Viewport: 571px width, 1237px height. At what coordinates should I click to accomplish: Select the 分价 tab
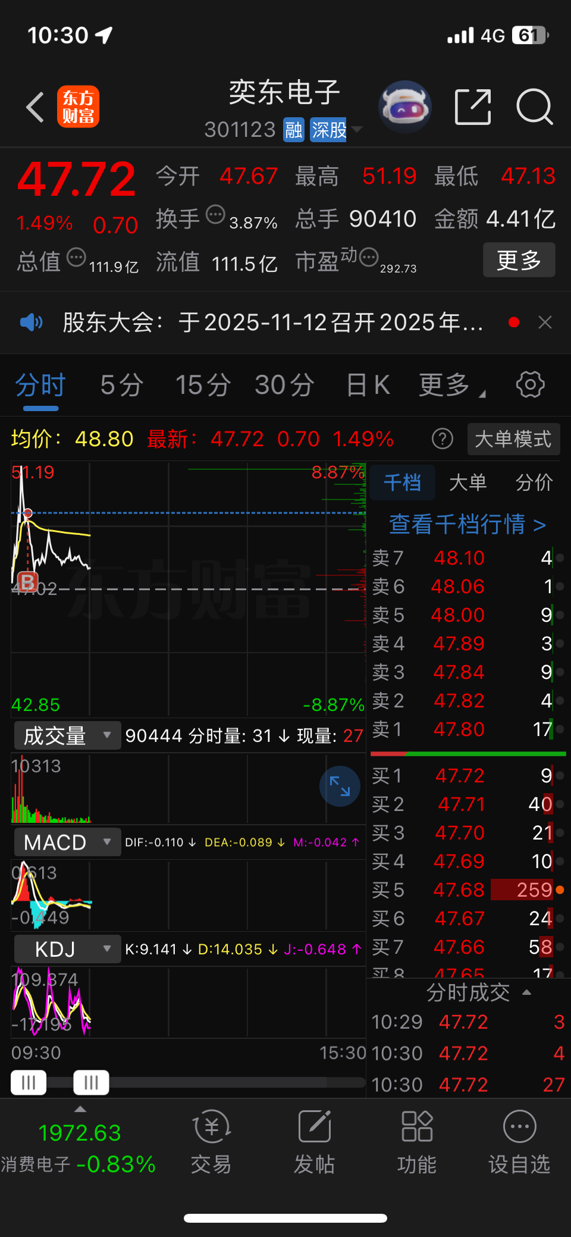[x=534, y=482]
